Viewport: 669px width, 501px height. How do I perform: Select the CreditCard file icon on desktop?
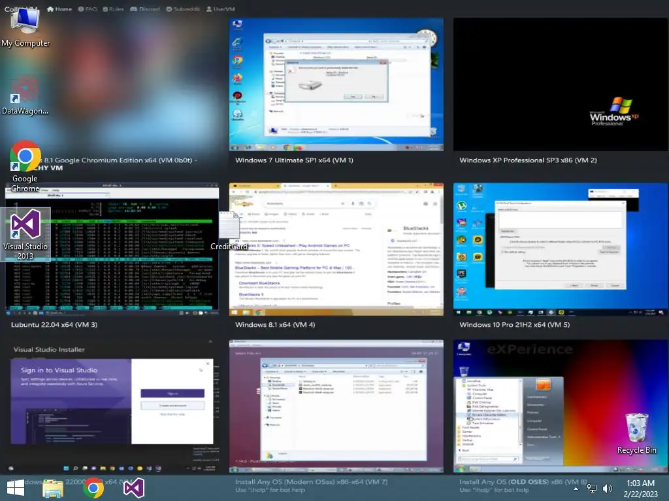[x=229, y=230]
